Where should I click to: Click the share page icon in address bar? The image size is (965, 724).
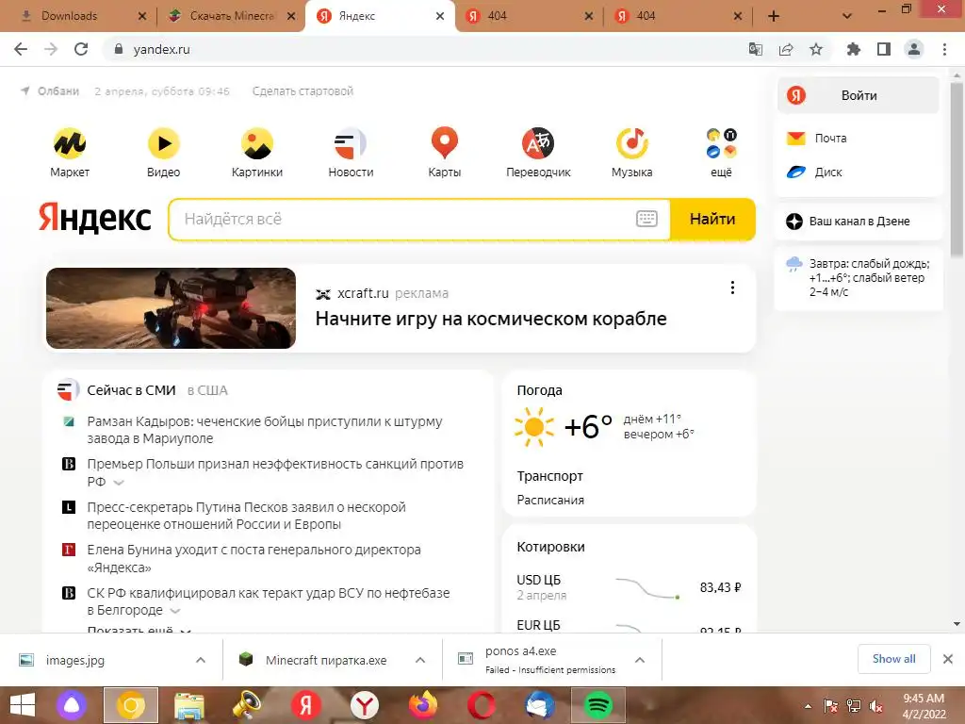[786, 49]
